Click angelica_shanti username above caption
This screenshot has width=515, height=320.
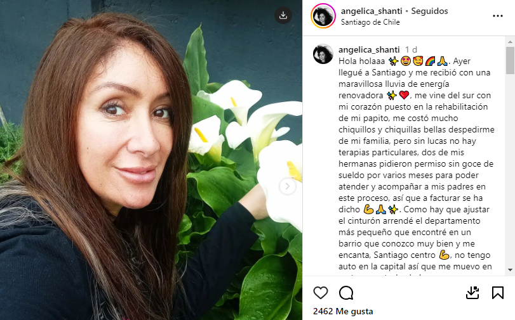[x=369, y=49]
